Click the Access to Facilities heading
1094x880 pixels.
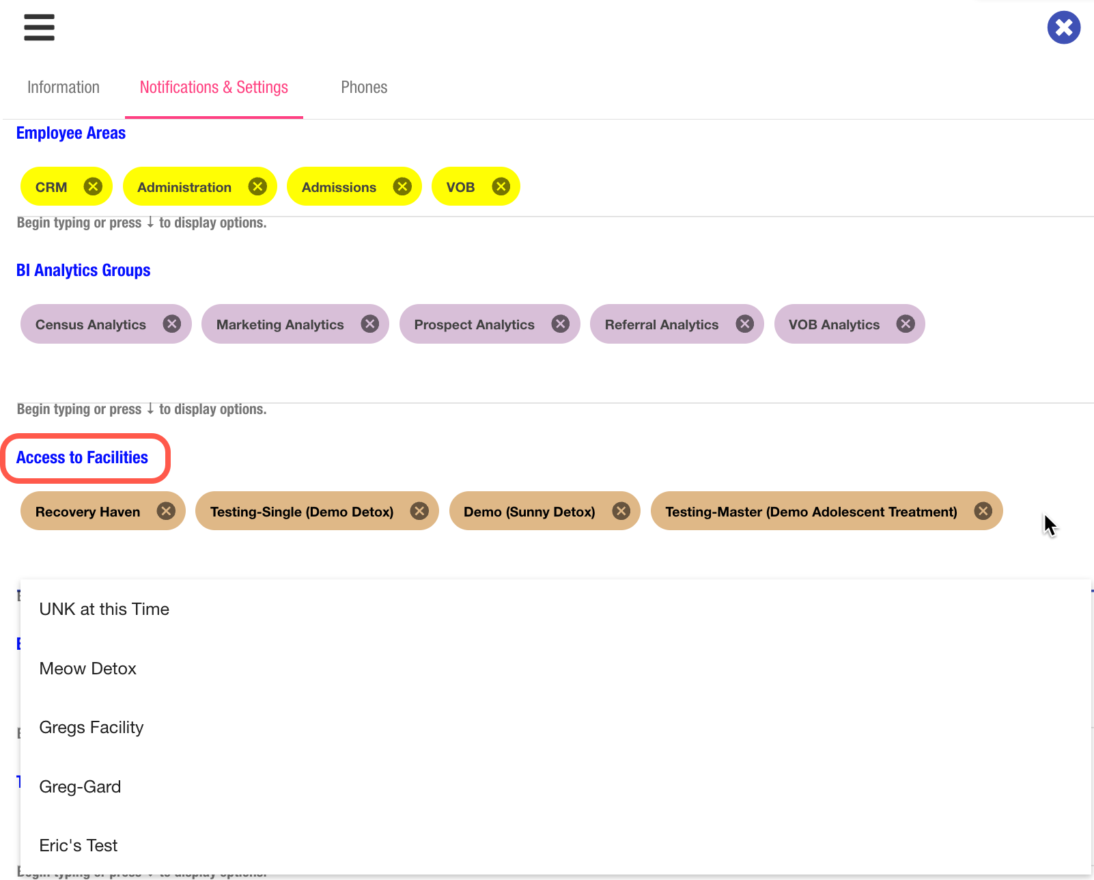pos(82,458)
